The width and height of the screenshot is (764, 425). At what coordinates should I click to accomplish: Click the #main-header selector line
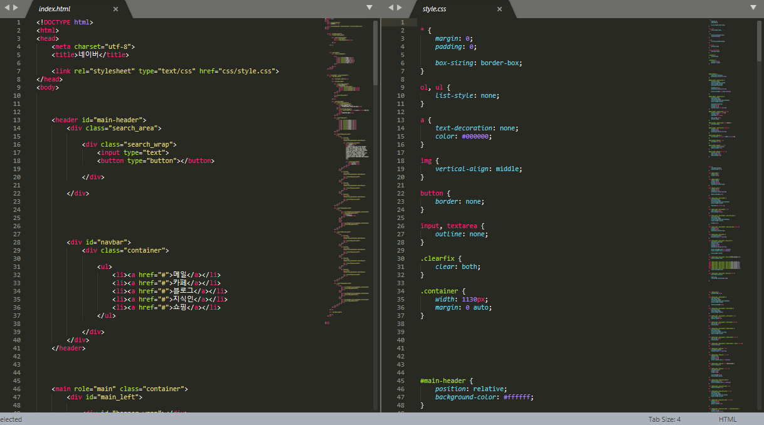(447, 380)
